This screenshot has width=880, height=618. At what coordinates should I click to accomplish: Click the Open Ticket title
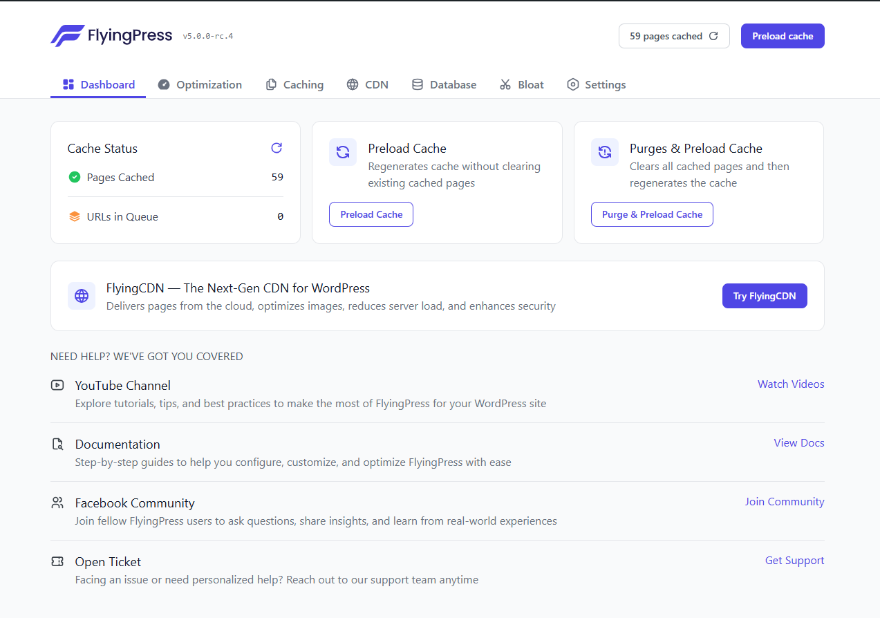pyautogui.click(x=108, y=562)
